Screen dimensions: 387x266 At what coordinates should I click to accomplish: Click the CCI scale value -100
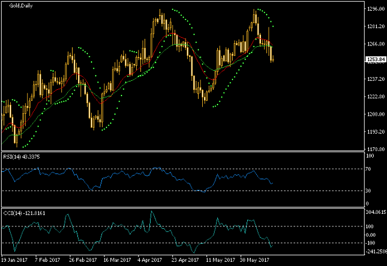370,243
